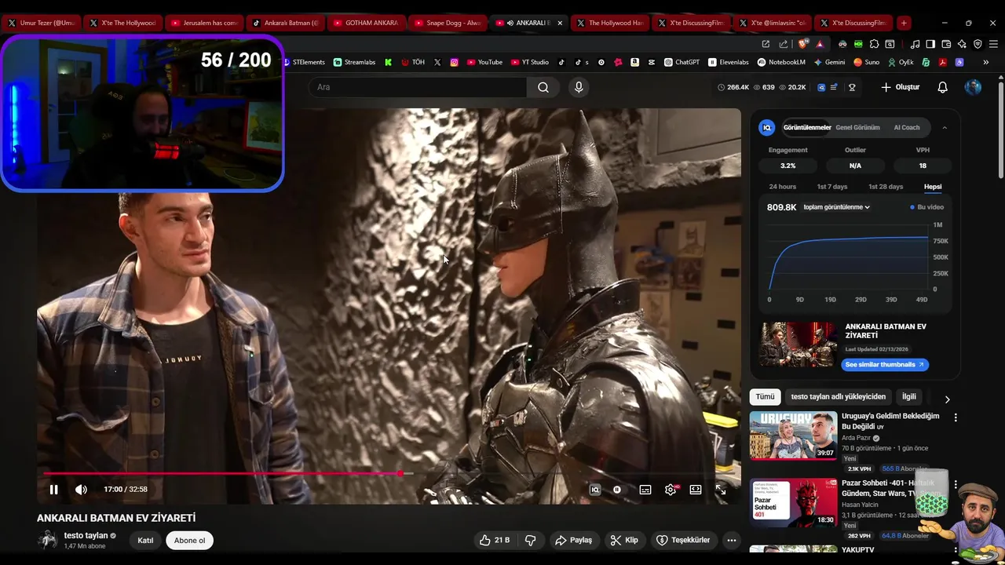
Task: Open the ChatGPT bookmark
Action: click(x=682, y=62)
